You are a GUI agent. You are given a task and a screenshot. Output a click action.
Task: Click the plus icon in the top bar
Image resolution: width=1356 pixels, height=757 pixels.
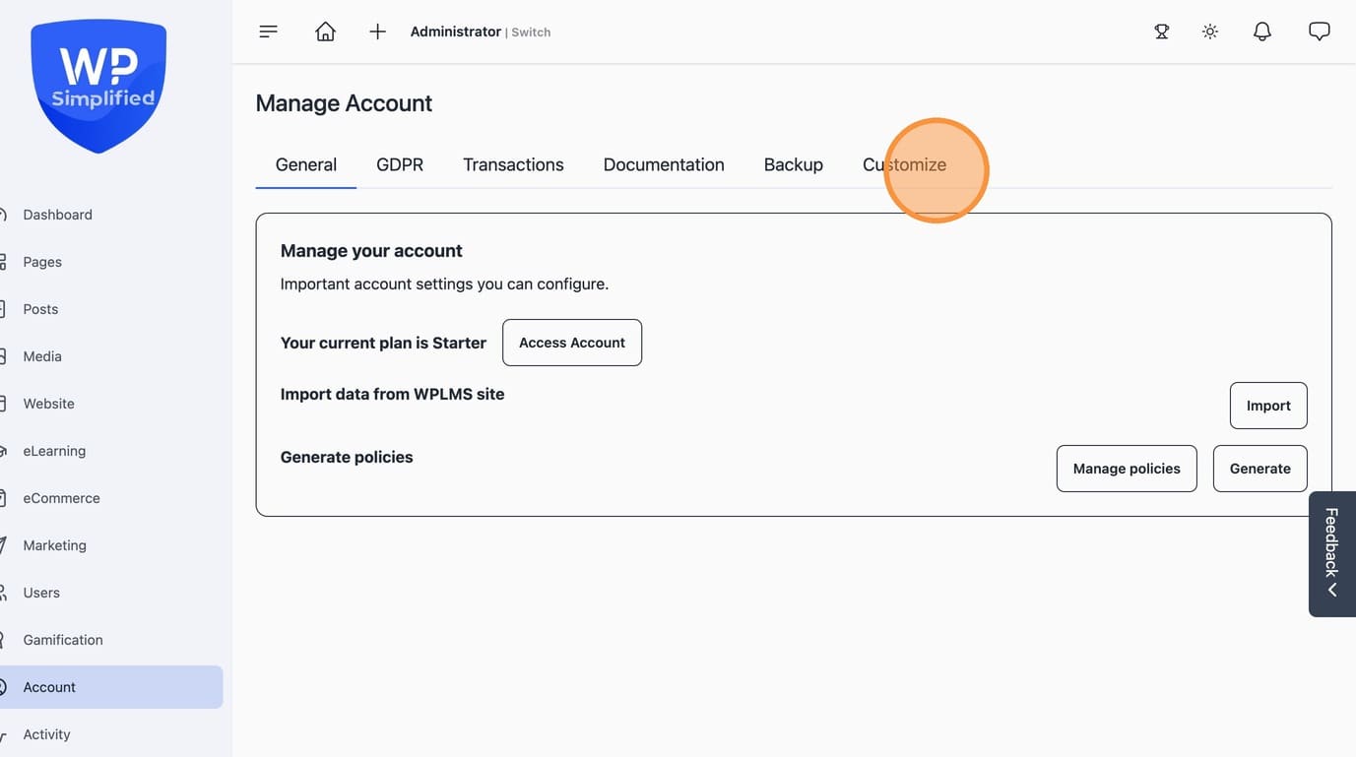point(377,32)
